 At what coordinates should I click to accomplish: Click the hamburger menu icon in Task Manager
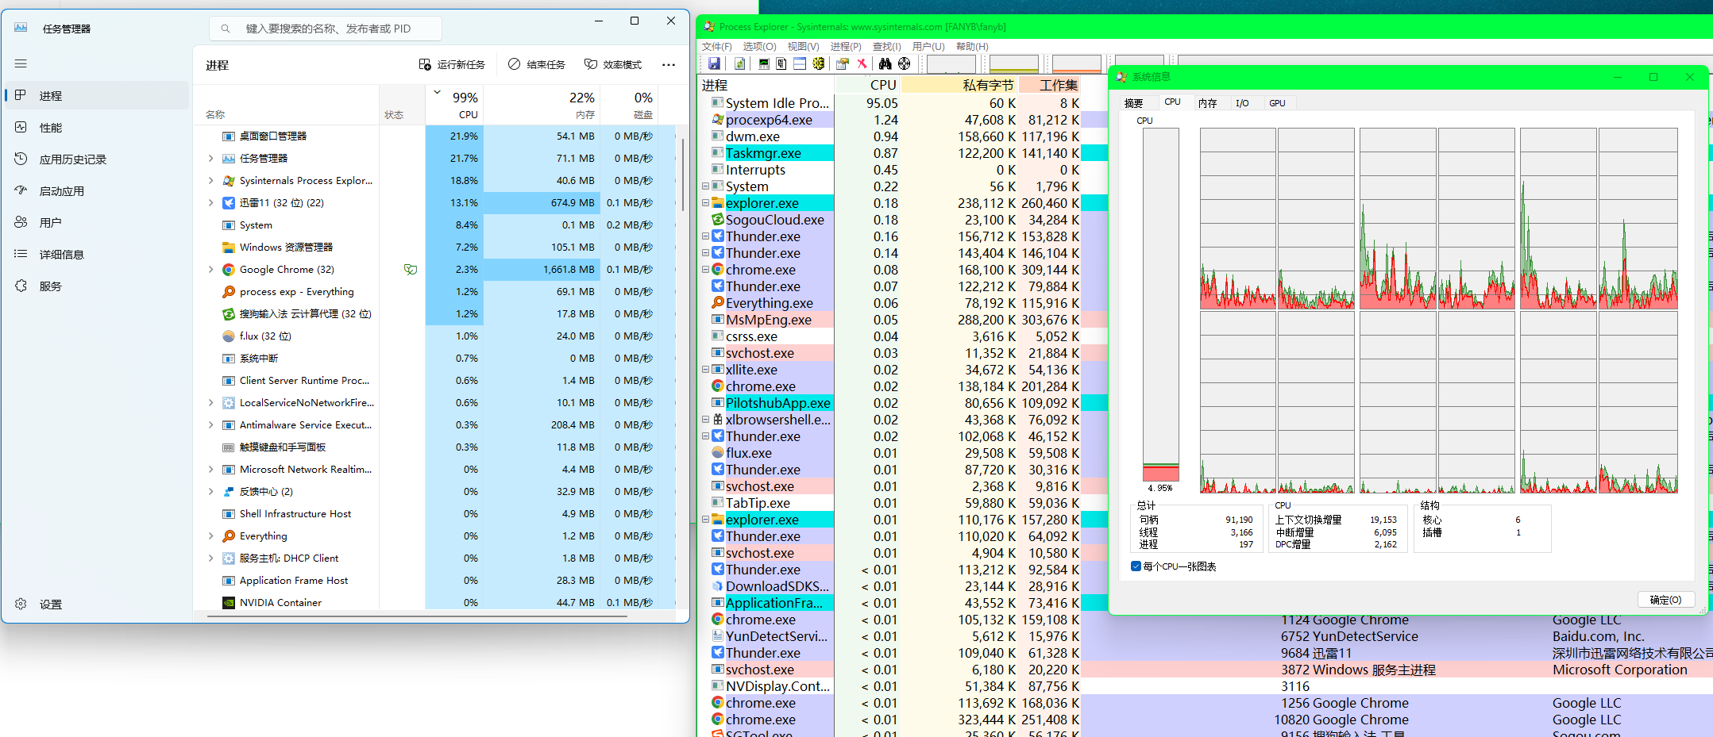coord(21,63)
